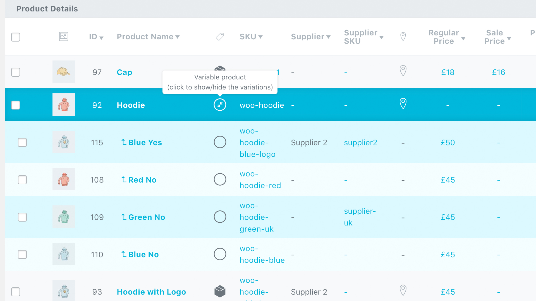The image size is (536, 301).
Task: Expand the Supplier column dropdown
Action: click(x=328, y=37)
